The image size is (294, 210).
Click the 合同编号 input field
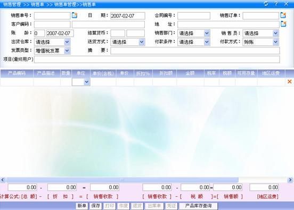(194, 16)
